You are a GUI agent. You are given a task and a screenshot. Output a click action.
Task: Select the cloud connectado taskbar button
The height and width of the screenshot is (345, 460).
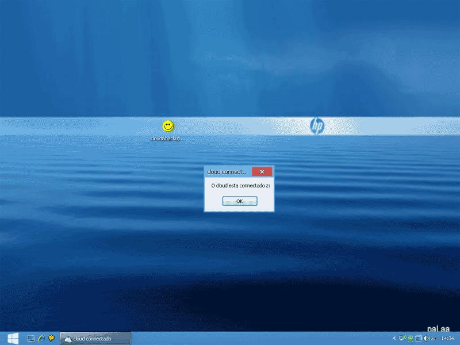95,339
